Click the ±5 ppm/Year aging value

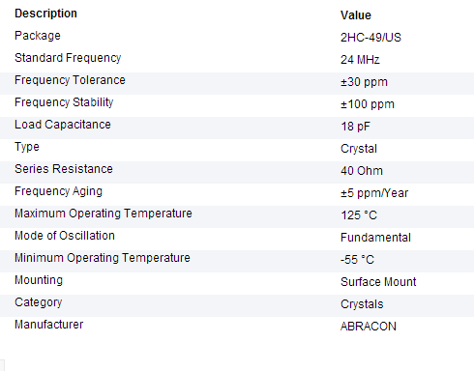coord(374,193)
